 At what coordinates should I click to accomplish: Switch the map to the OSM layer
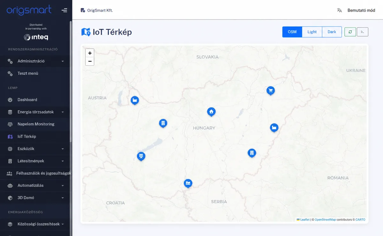[292, 32]
